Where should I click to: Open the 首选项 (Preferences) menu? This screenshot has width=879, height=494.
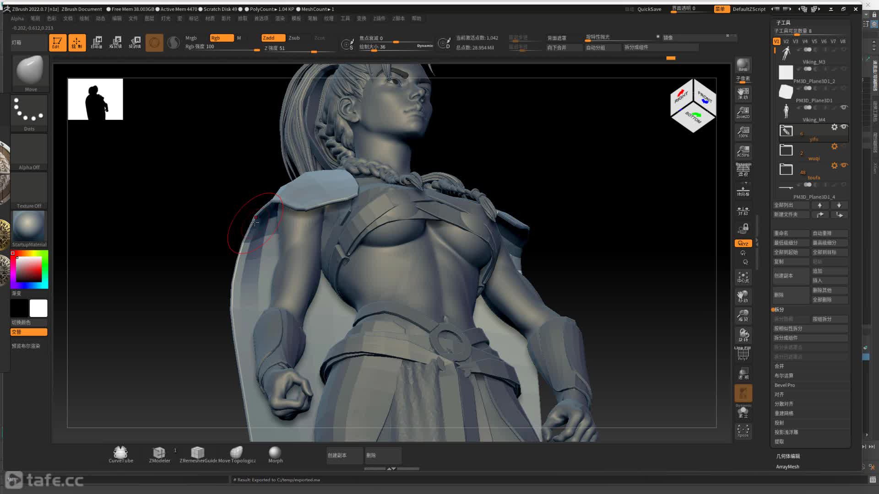pyautogui.click(x=261, y=19)
